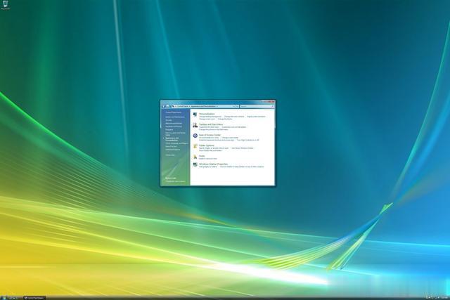This screenshot has height=300, width=450.
Task: Select Security in the sidebar
Action: (169, 120)
